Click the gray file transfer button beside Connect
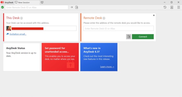The width and height of the screenshot is (182, 97). (x=129, y=37)
